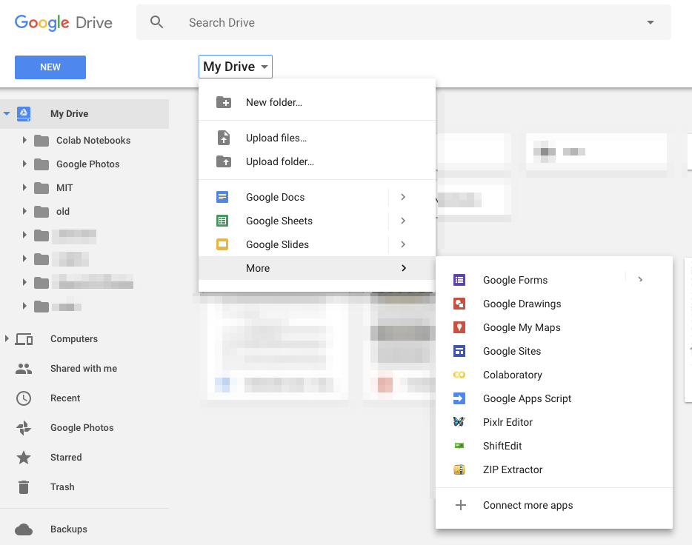Expand Google Docs submenu arrow
The height and width of the screenshot is (545, 692).
click(403, 197)
